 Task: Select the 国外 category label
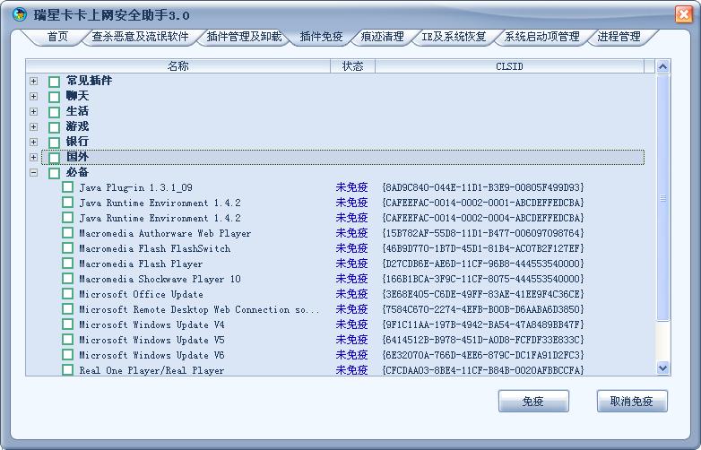(x=77, y=157)
